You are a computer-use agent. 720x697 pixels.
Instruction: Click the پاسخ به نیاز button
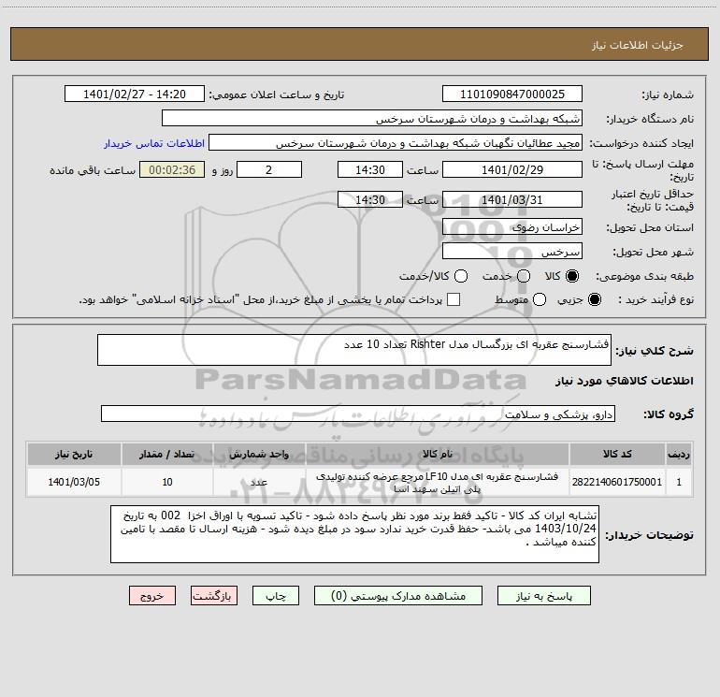coord(543,596)
